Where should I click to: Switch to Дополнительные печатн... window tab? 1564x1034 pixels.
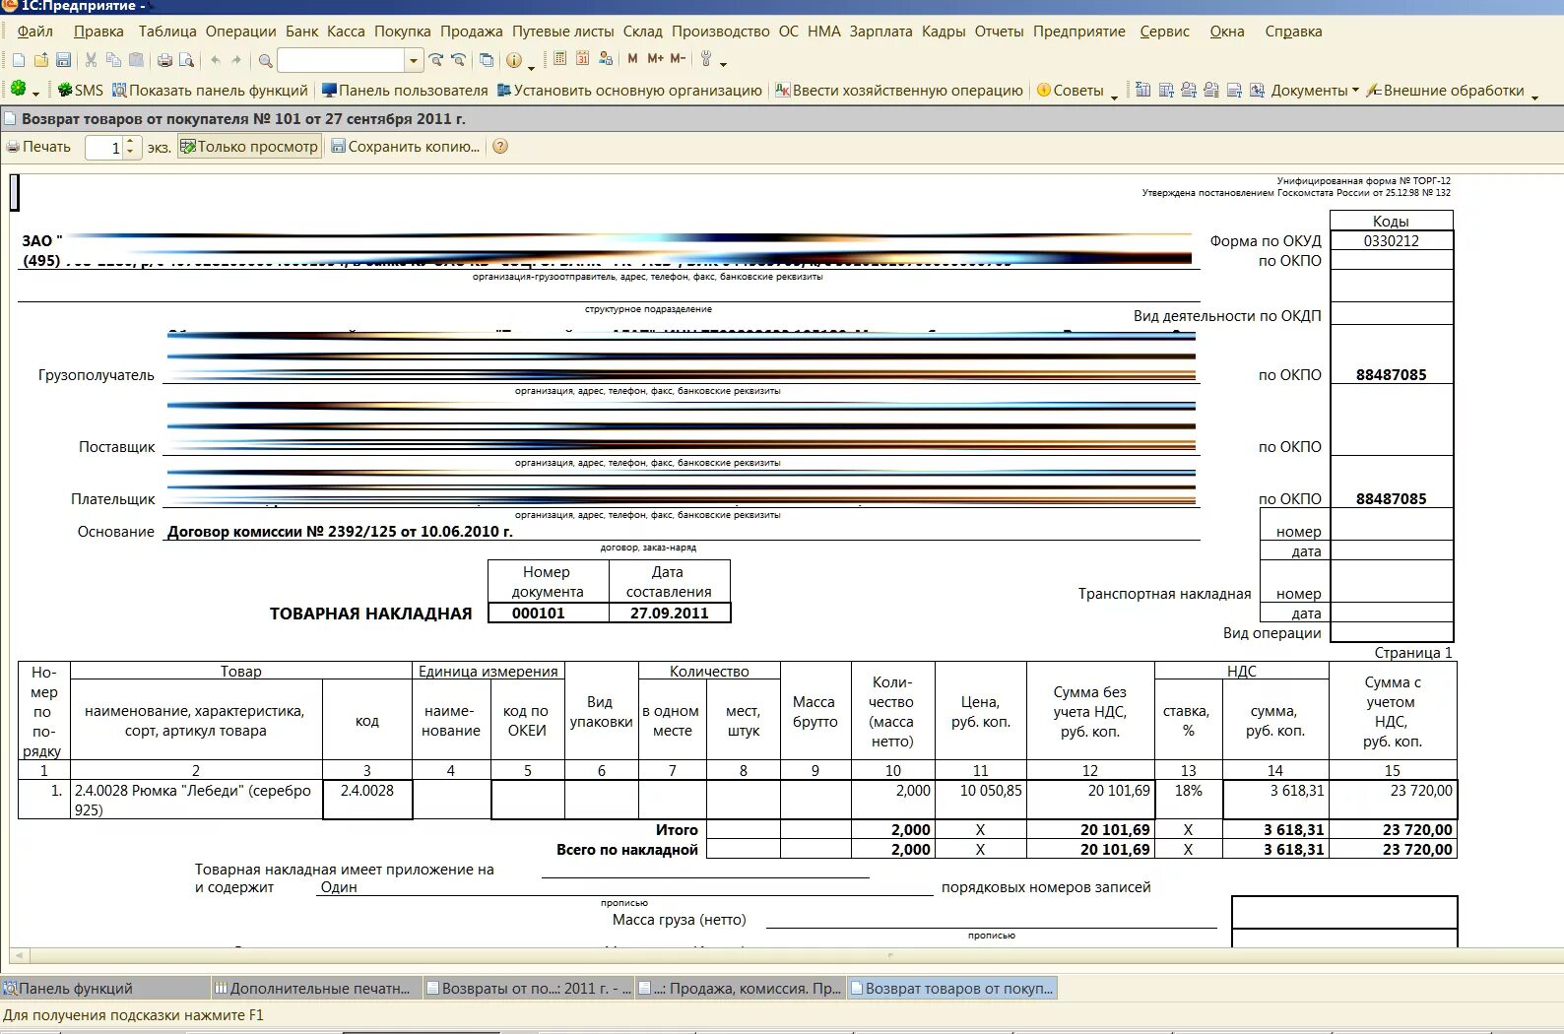pos(317,988)
